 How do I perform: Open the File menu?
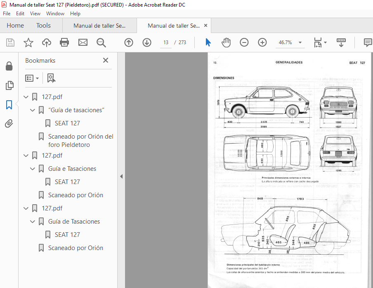click(x=7, y=14)
